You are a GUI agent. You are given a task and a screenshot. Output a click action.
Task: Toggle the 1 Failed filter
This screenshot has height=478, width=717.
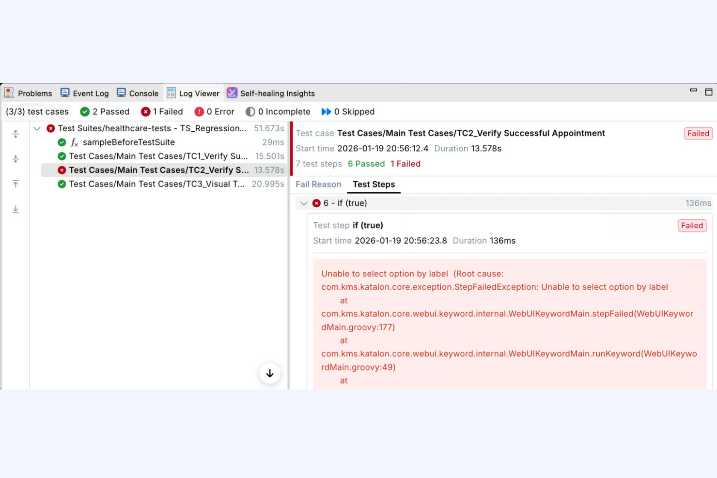click(x=162, y=112)
